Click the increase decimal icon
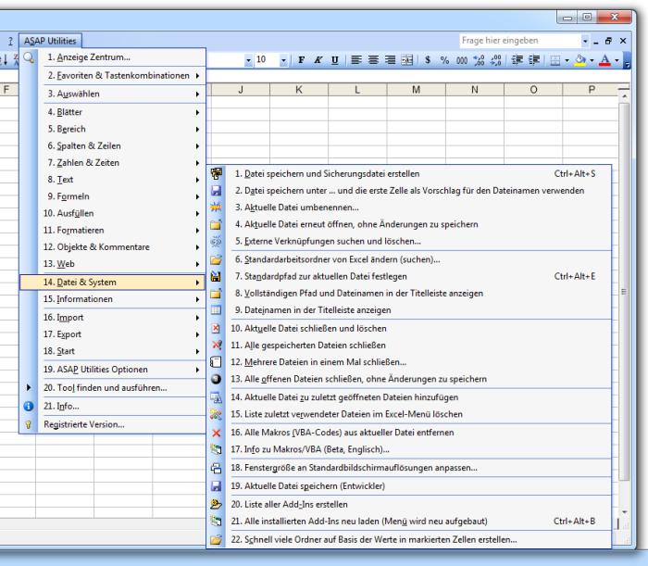This screenshot has width=648, height=566. coord(479,60)
